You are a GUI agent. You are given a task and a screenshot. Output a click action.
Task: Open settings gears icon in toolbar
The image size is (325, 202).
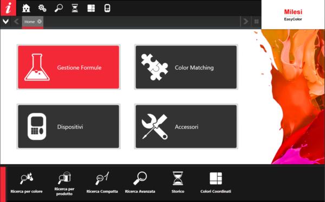(42, 8)
